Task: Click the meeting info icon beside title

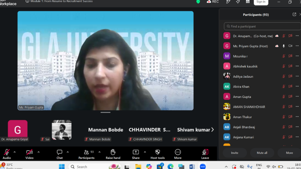Action: (27, 1)
